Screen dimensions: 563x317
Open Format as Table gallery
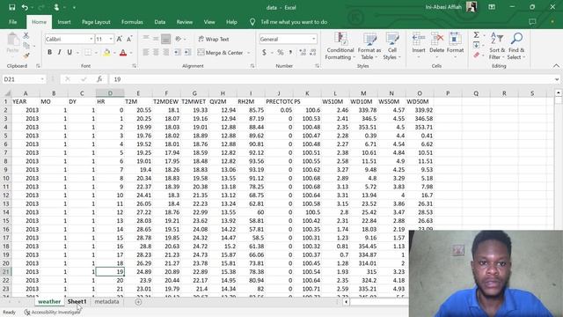tap(369, 46)
